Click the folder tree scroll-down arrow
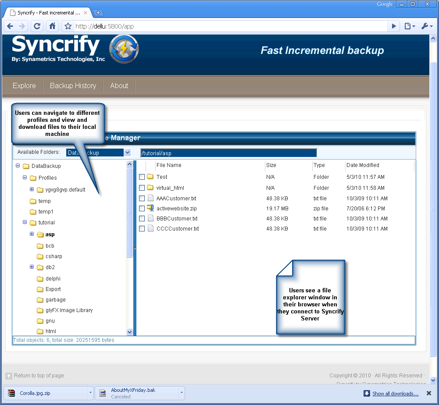This screenshot has height=405, width=439. (130, 332)
